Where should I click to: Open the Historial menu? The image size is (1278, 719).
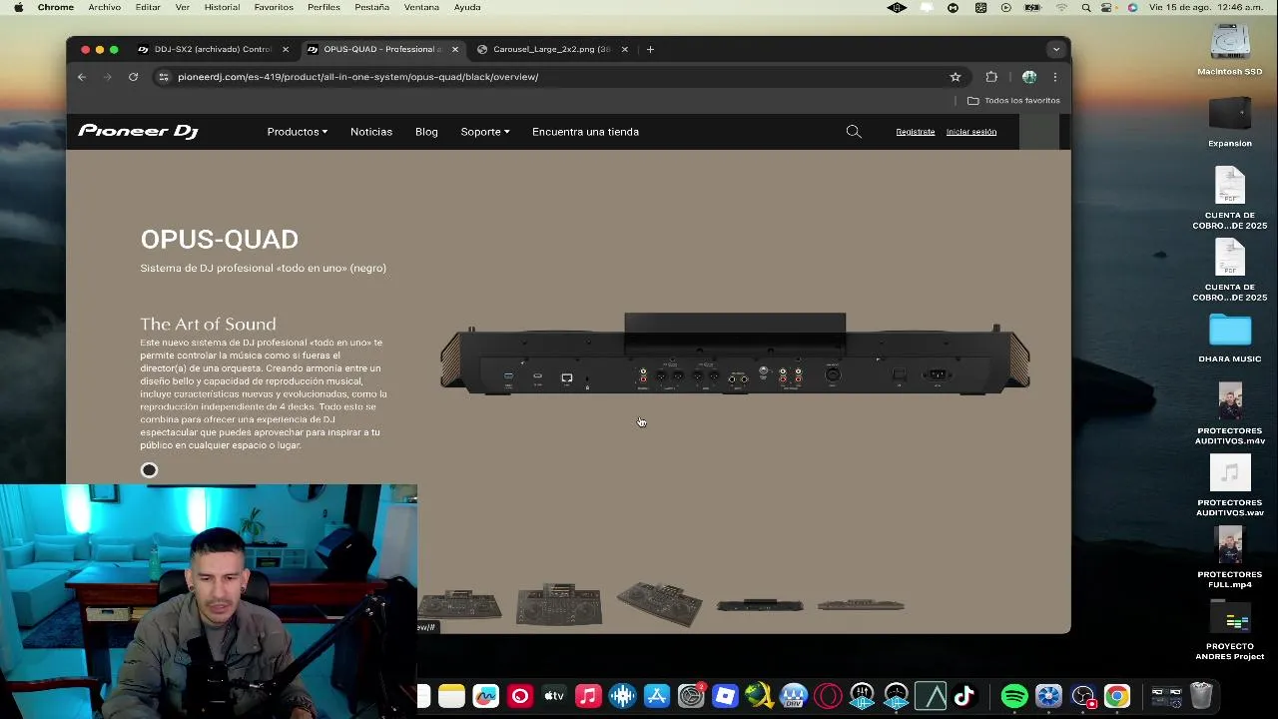pyautogui.click(x=222, y=7)
